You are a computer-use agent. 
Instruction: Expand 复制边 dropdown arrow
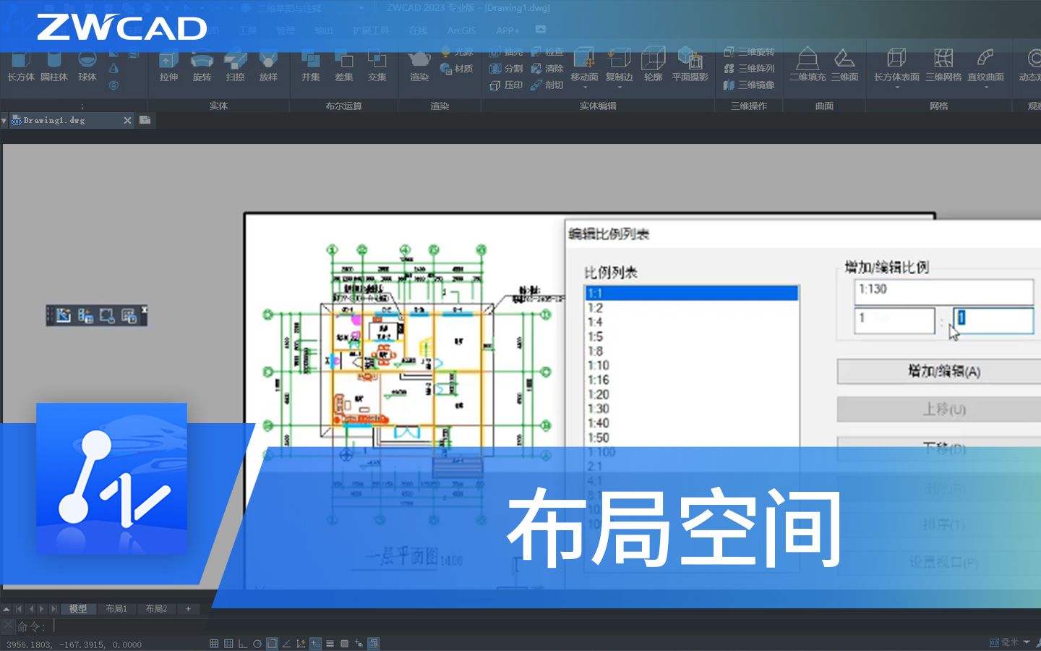(x=619, y=88)
